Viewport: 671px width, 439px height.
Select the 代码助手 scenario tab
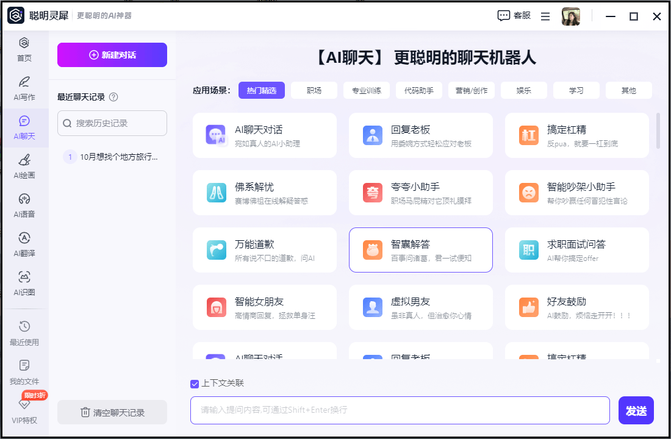419,90
